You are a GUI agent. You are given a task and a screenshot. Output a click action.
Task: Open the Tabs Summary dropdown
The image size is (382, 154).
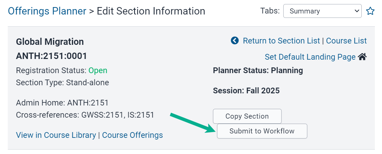[x=322, y=11]
